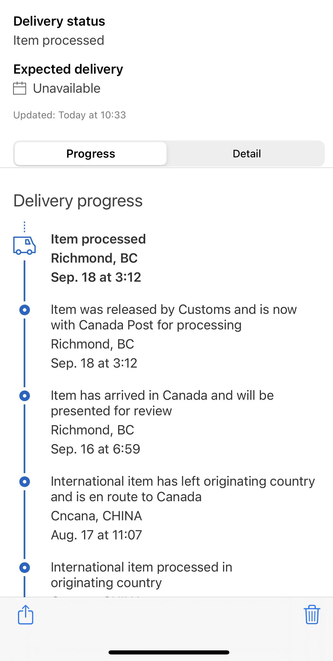The width and height of the screenshot is (333, 661).
Task: Tap 'International item processed in originating country' entry
Action: [141, 575]
